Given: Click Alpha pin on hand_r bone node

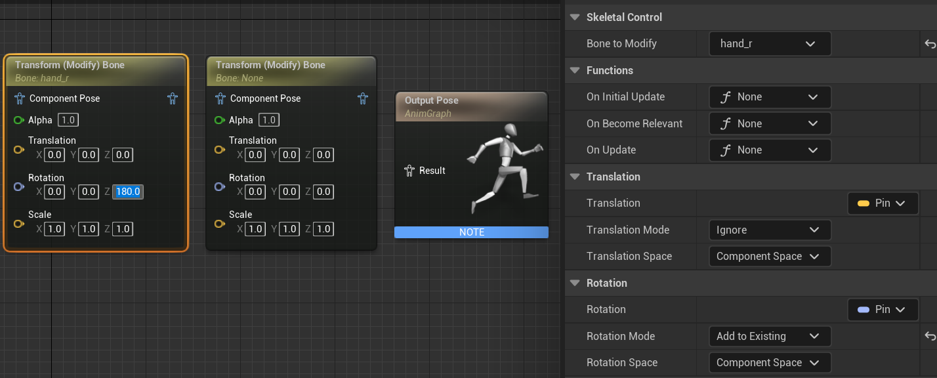Looking at the screenshot, I should pos(19,120).
